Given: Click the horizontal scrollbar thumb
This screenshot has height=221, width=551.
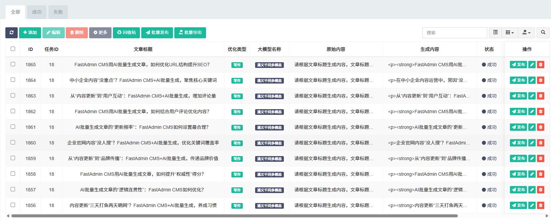Looking at the screenshot, I should (234, 216).
